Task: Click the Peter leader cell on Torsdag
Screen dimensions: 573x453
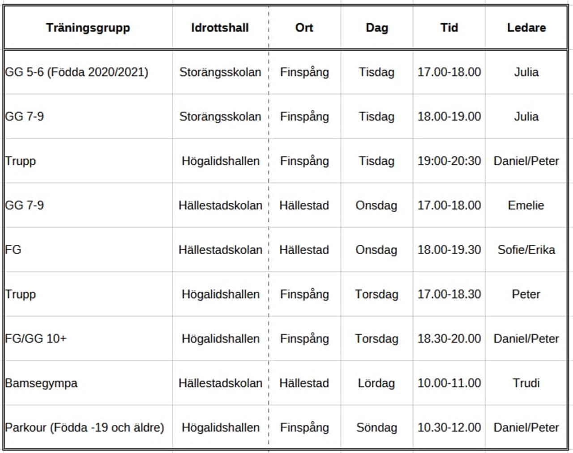Action: tap(526, 294)
